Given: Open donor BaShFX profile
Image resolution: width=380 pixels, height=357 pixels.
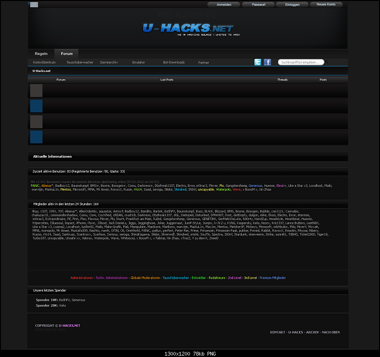Looking at the screenshot, I should [64, 300].
